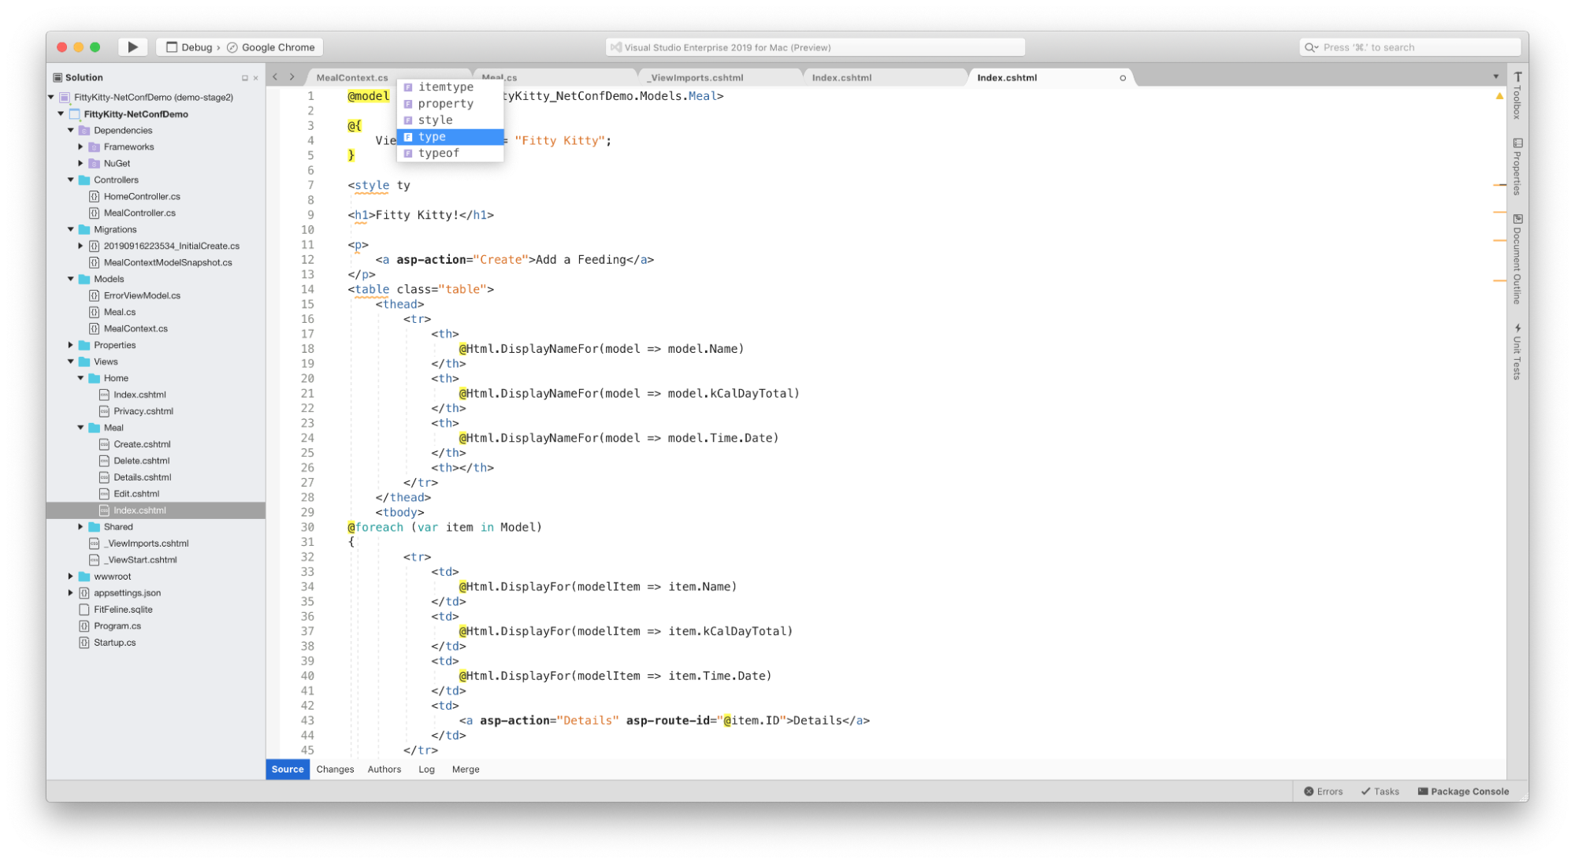This screenshot has width=1575, height=864.
Task: Switch to the Changes tab at bottom
Action: (333, 769)
